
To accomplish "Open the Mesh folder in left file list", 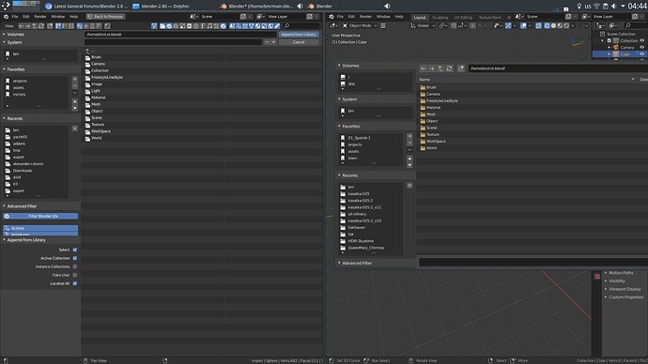I will (96, 104).
